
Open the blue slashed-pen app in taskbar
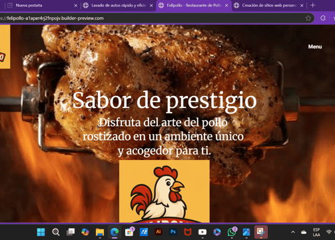point(144,232)
